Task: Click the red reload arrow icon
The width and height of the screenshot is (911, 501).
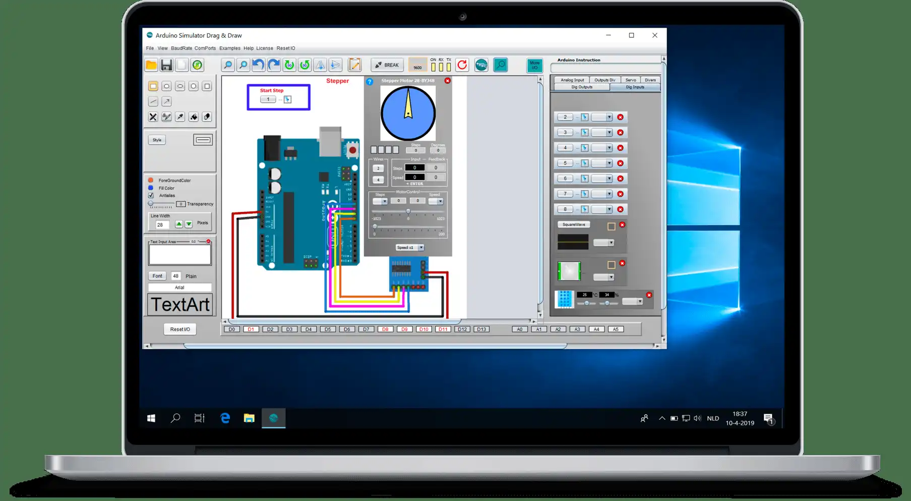Action: [x=462, y=65]
